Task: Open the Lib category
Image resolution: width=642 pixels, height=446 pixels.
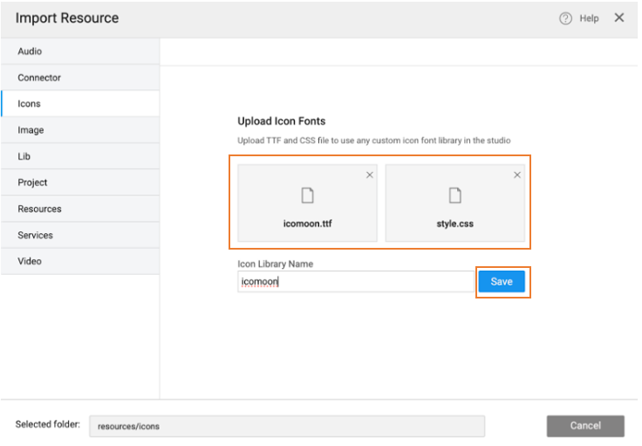Action: (x=24, y=156)
